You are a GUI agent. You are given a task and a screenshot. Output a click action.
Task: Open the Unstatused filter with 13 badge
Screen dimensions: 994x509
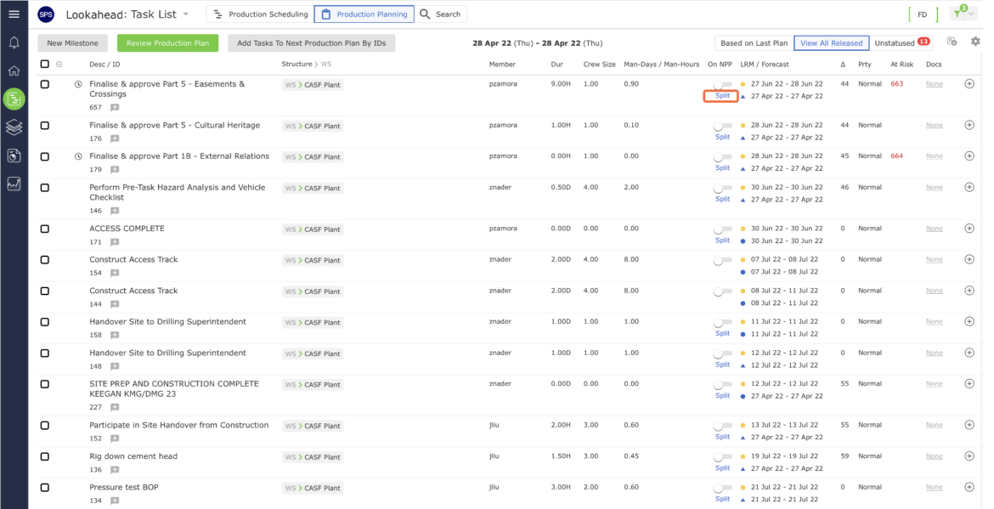(x=901, y=43)
